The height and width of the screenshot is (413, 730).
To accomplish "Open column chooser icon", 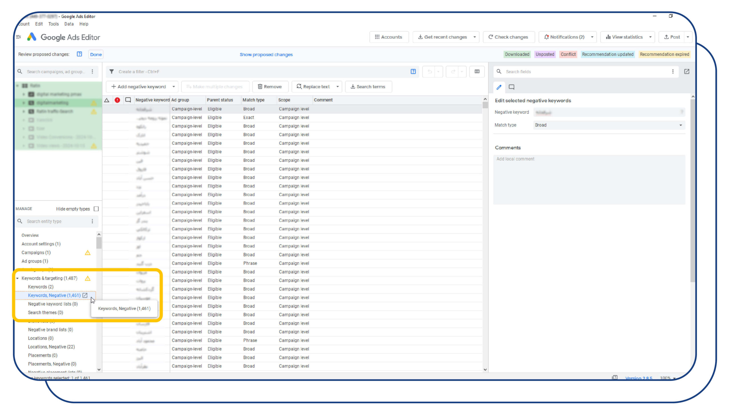I will pyautogui.click(x=477, y=72).
